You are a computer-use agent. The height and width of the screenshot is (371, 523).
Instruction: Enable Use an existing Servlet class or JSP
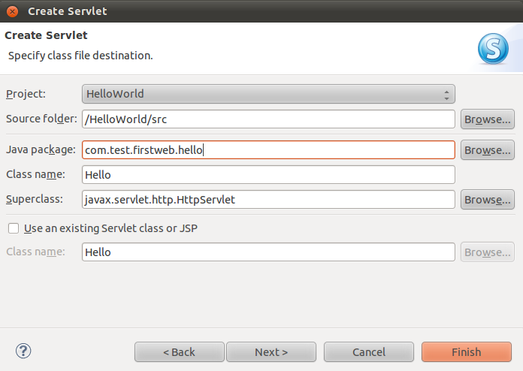point(13,228)
